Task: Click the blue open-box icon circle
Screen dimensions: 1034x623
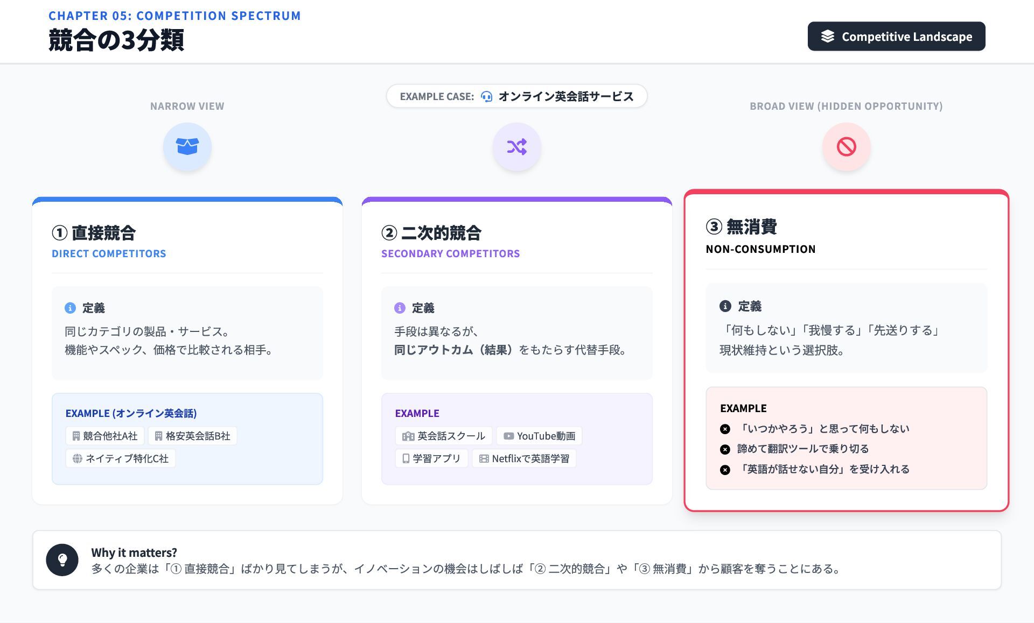Action: (187, 146)
